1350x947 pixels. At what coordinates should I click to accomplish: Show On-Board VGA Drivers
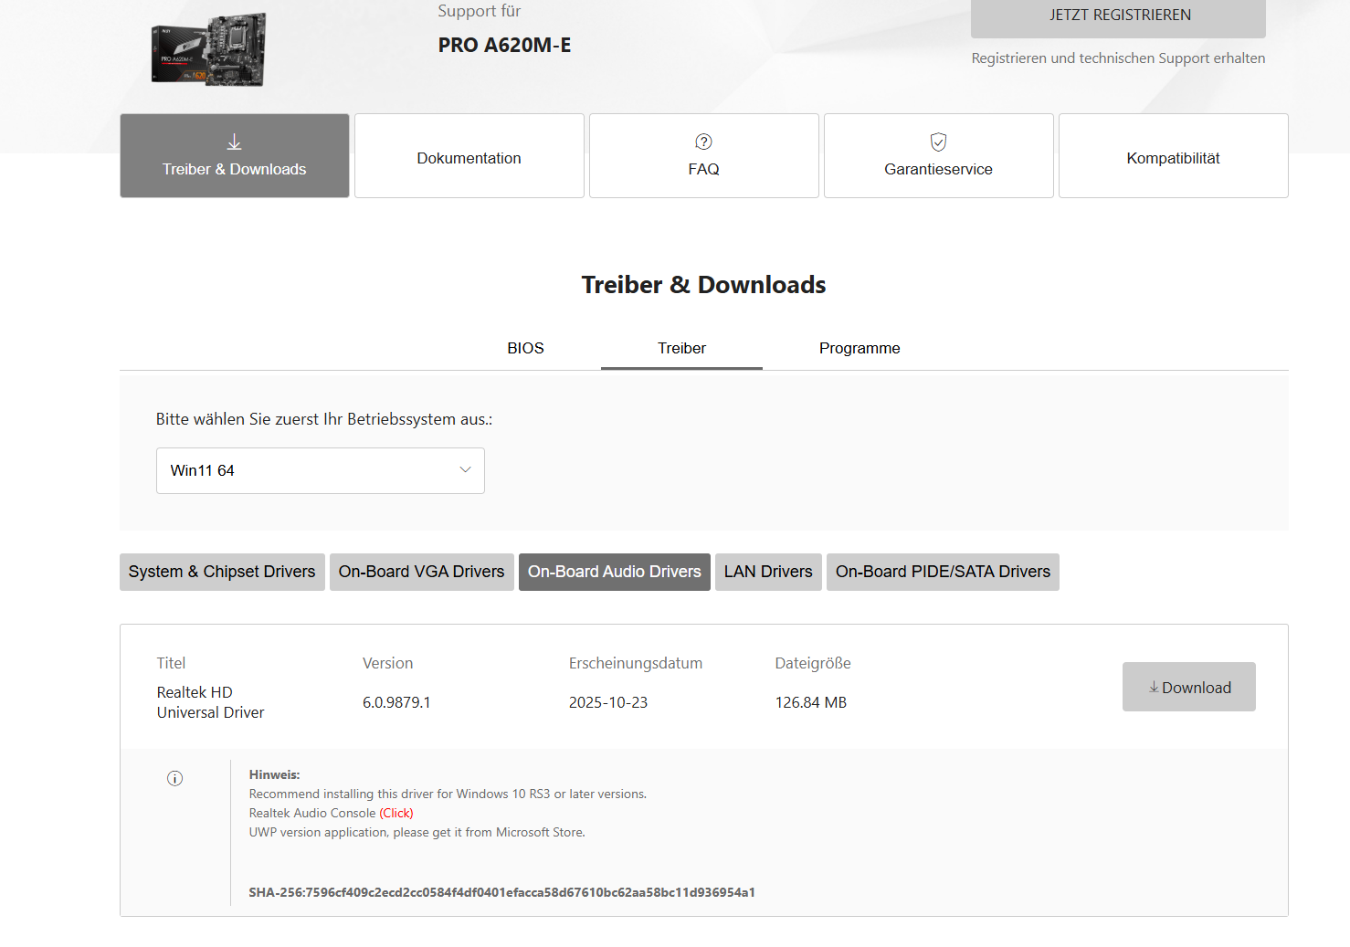tap(422, 572)
